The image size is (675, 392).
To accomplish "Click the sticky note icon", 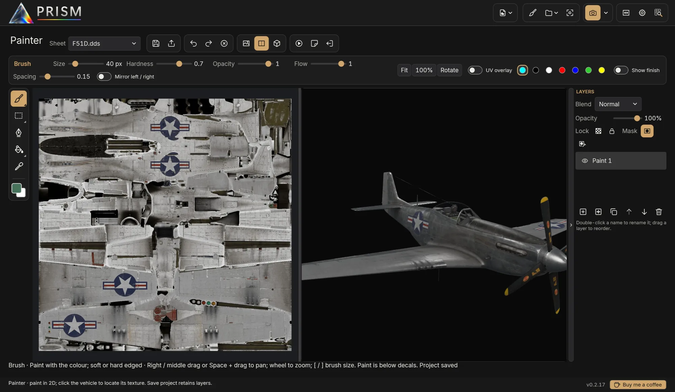I will tap(314, 43).
